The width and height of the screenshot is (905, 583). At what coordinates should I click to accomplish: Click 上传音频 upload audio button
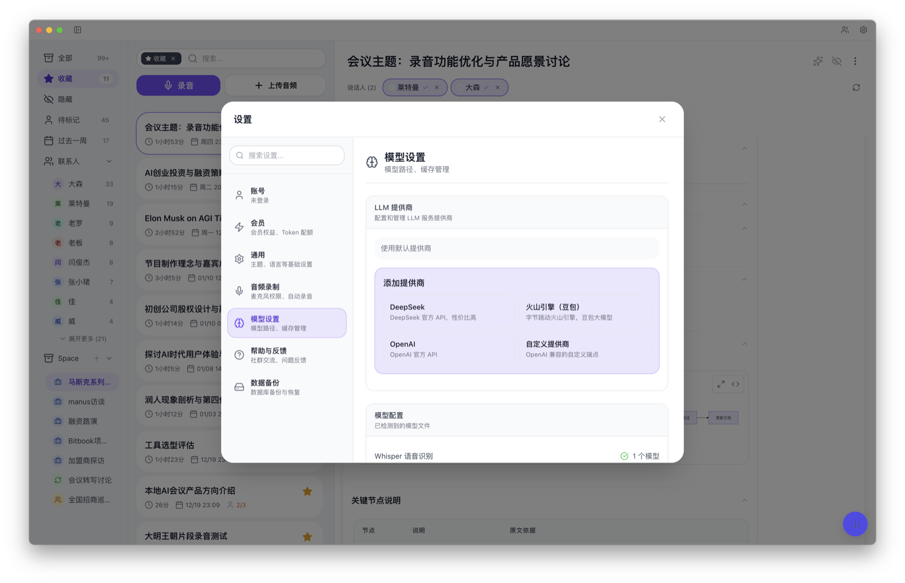click(275, 85)
